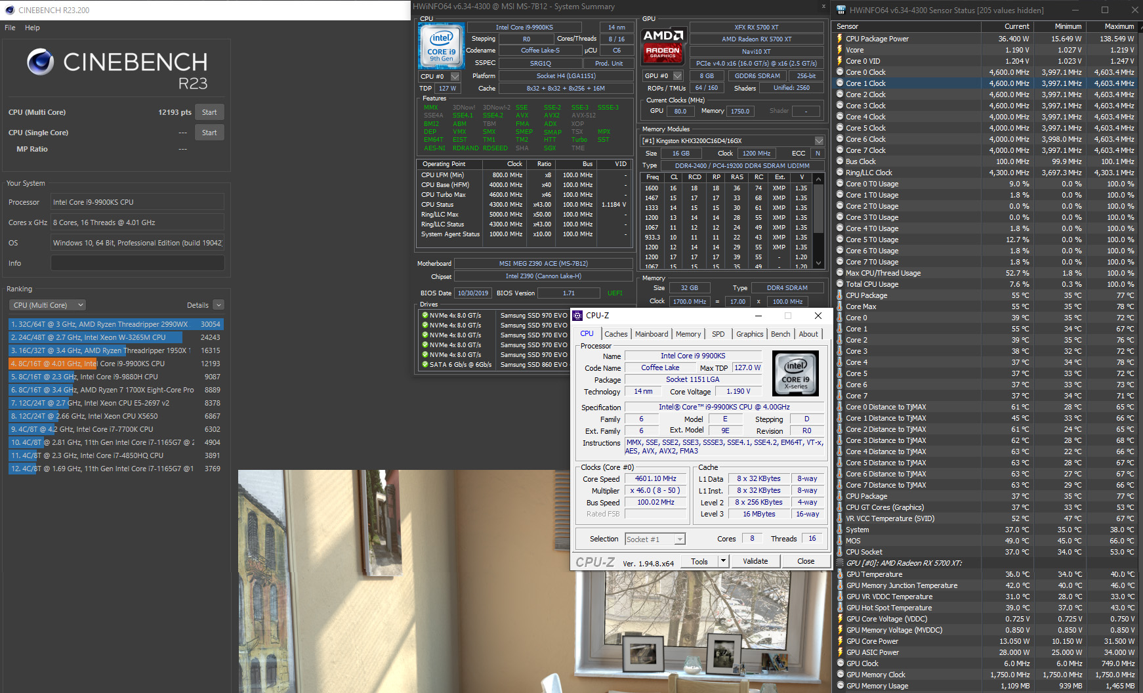Click the Current column header
Viewport: 1143px width, 693px height.
click(x=1007, y=27)
